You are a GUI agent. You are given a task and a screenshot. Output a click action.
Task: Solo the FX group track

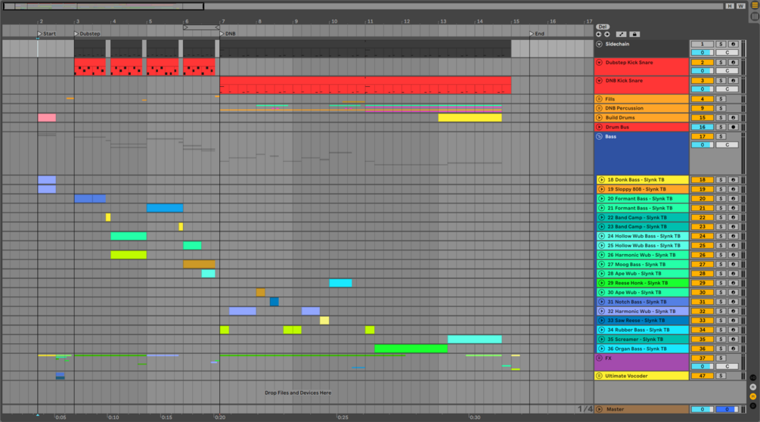pos(721,358)
